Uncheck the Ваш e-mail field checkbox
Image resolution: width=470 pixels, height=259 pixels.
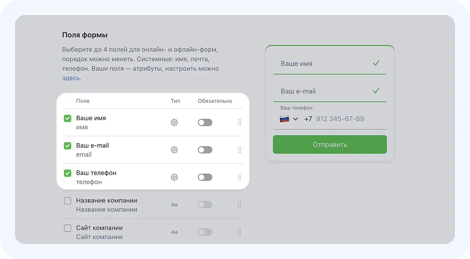pyautogui.click(x=68, y=146)
